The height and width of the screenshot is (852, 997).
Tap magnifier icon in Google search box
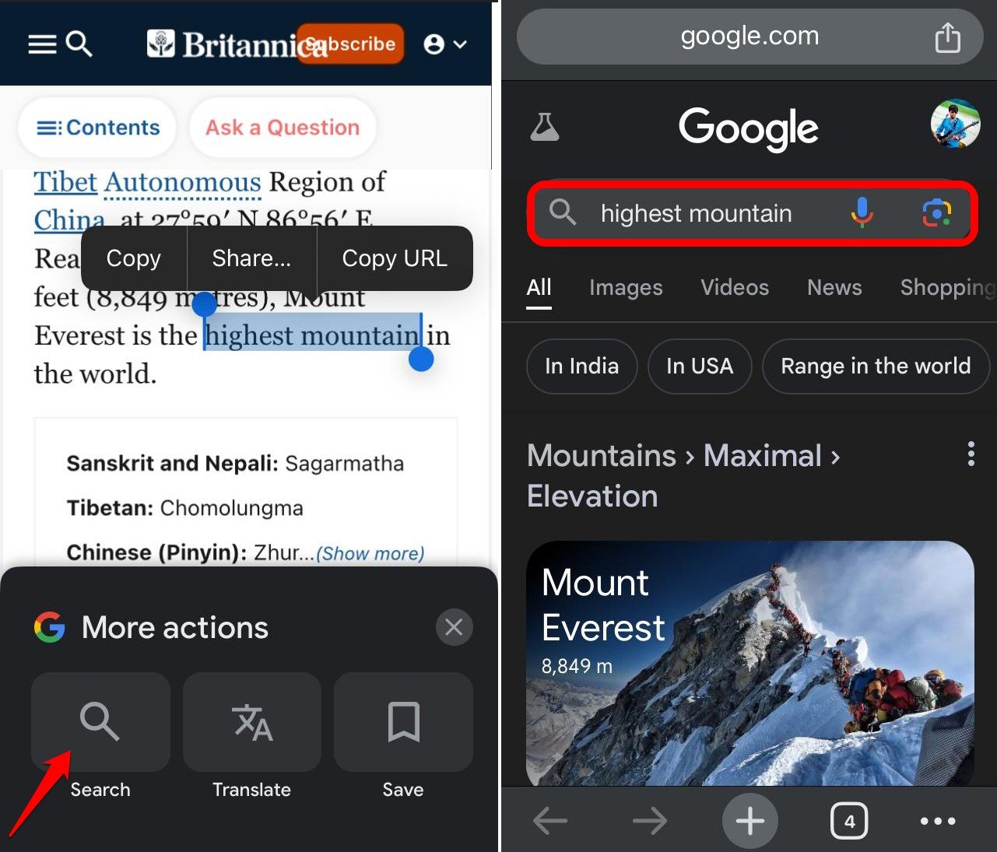tap(563, 212)
